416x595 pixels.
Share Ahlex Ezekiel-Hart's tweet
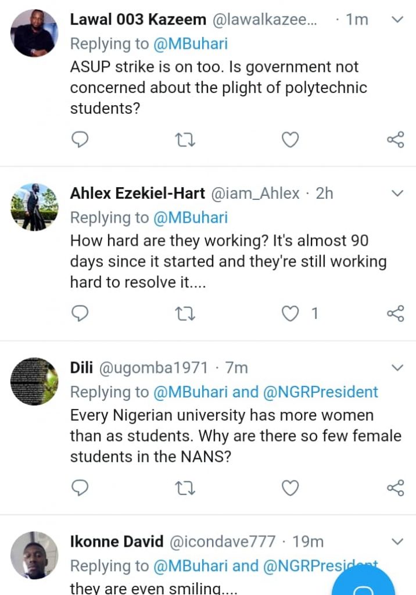[395, 314]
